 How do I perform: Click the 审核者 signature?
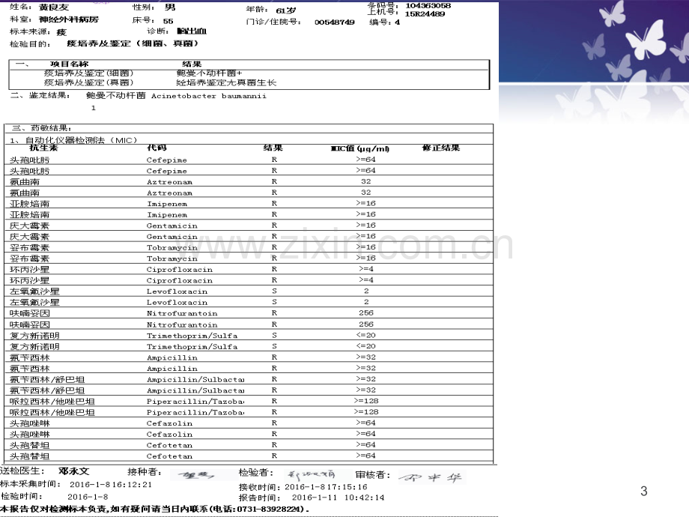pos(431,477)
